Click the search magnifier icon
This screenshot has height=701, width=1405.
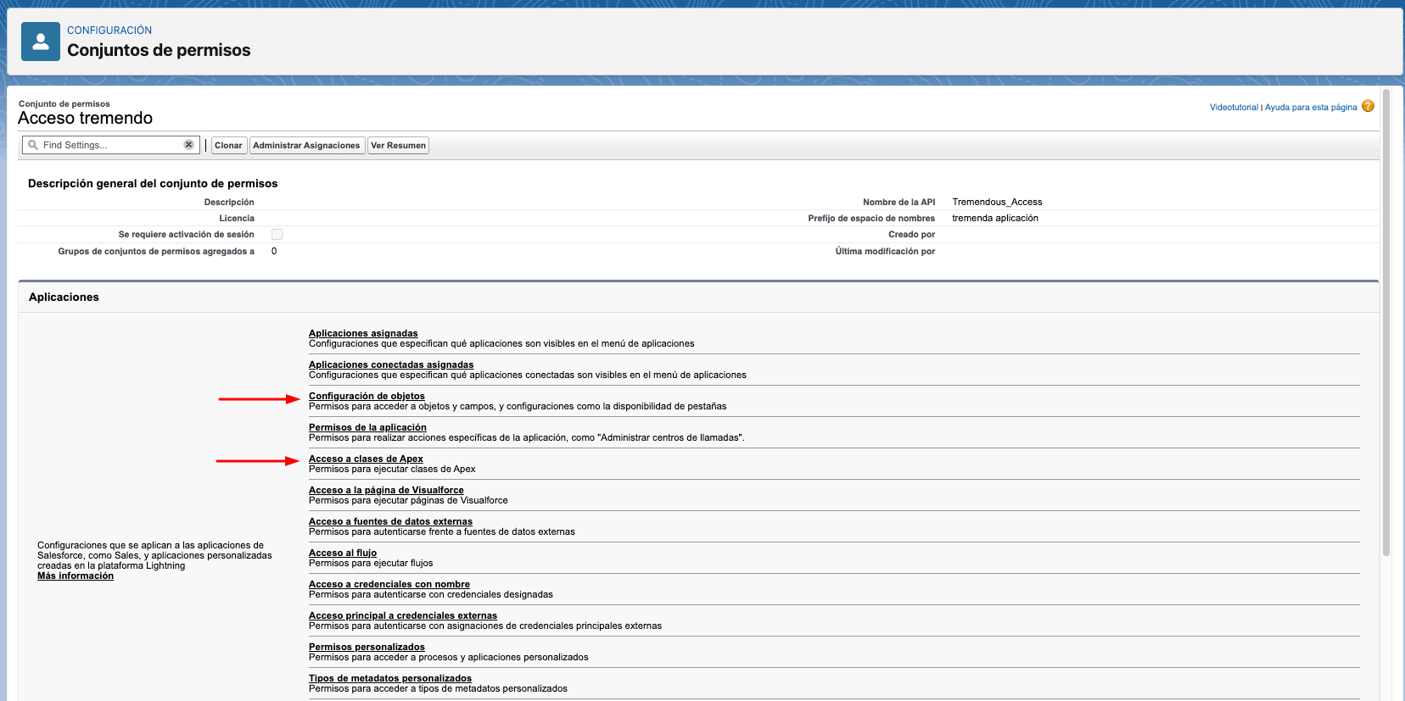pos(33,145)
